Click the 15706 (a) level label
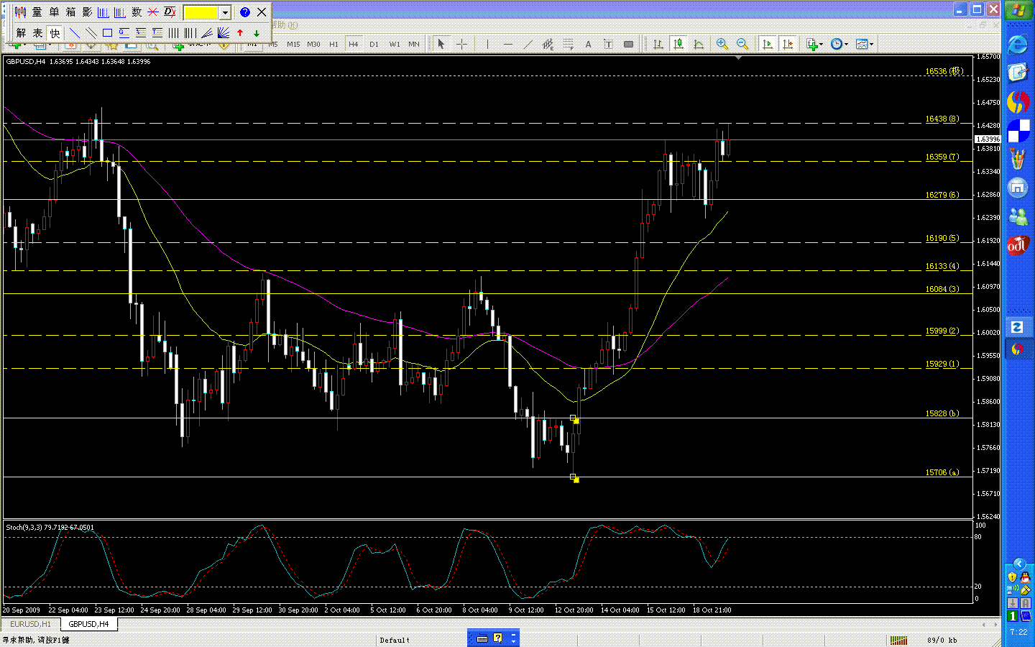Viewport: 1035px width, 647px height. 942,472
